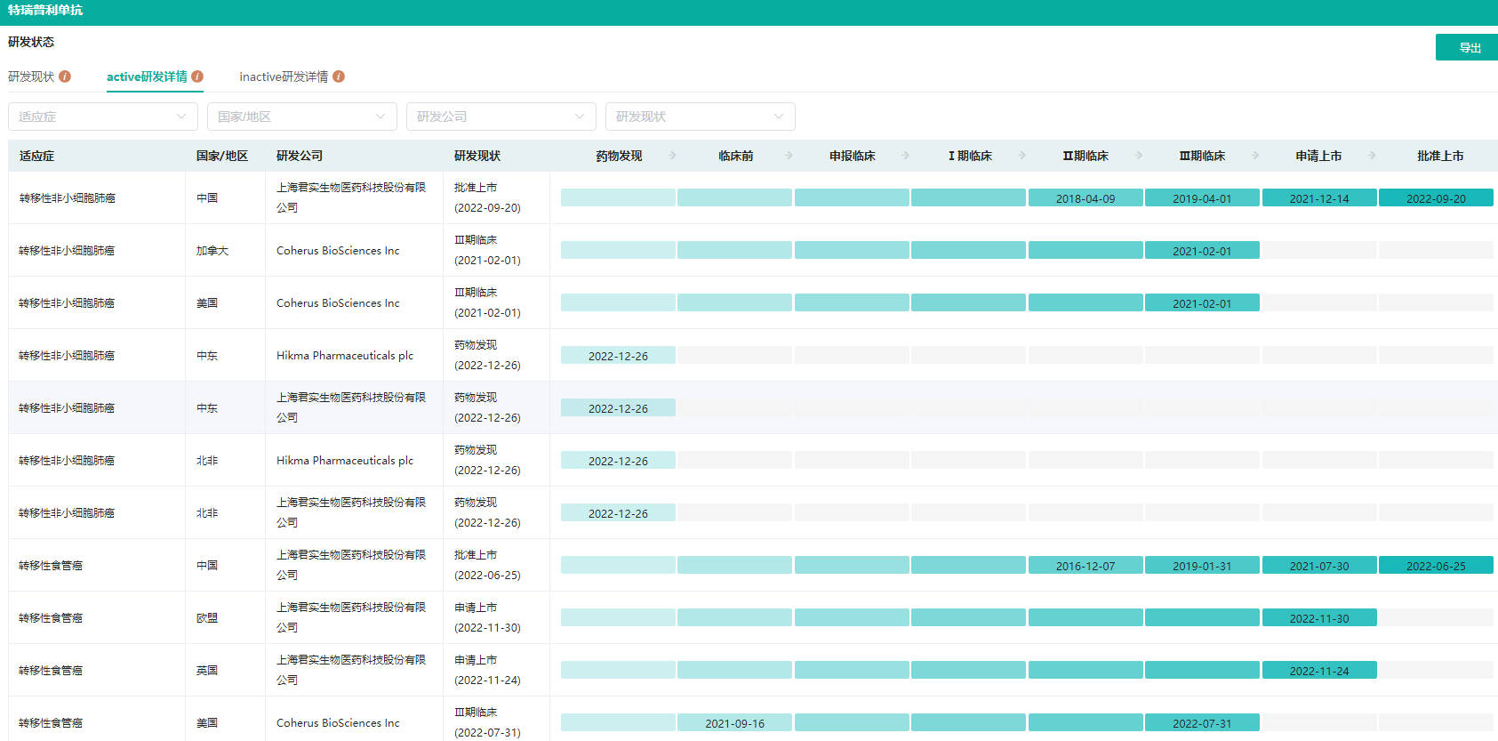Click the arrow icon after 申报临床 header
Viewport: 1498px width, 741px height.
click(905, 156)
